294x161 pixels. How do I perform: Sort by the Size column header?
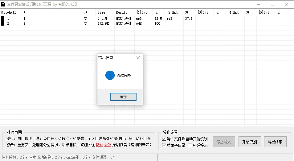pyautogui.click(x=101, y=12)
